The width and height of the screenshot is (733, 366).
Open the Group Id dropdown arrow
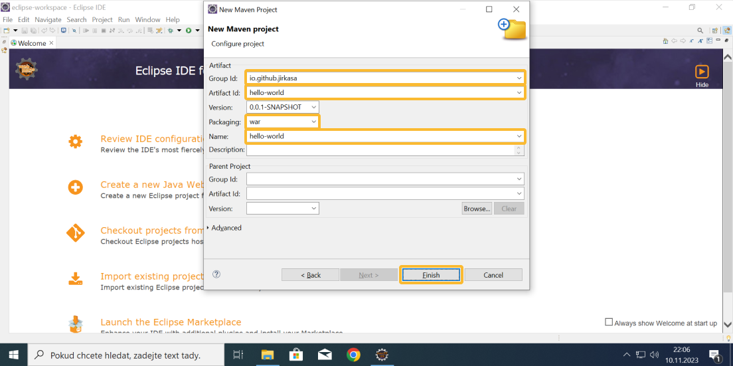[519, 78]
